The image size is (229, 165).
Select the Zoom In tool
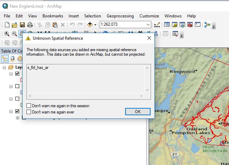pyautogui.click(x=7, y=34)
